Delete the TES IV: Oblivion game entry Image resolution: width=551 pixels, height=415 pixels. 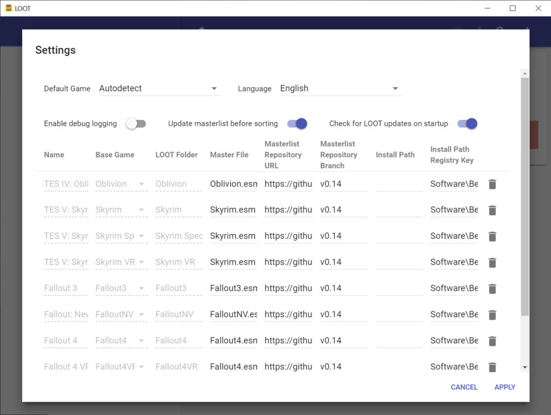tap(492, 184)
